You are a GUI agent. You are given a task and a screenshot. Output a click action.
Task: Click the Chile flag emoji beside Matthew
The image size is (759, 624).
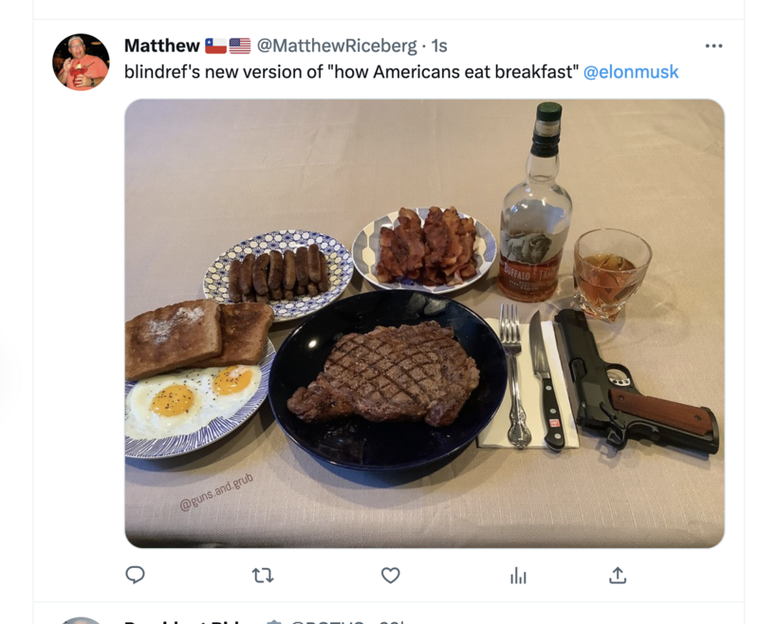point(215,46)
